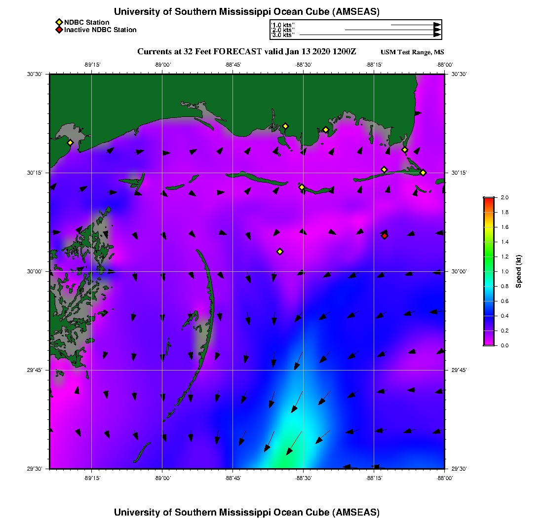This screenshot has height=518, width=543.
Task: Select the easternmost yellow NDBC station marker
Action: pyautogui.click(x=423, y=173)
